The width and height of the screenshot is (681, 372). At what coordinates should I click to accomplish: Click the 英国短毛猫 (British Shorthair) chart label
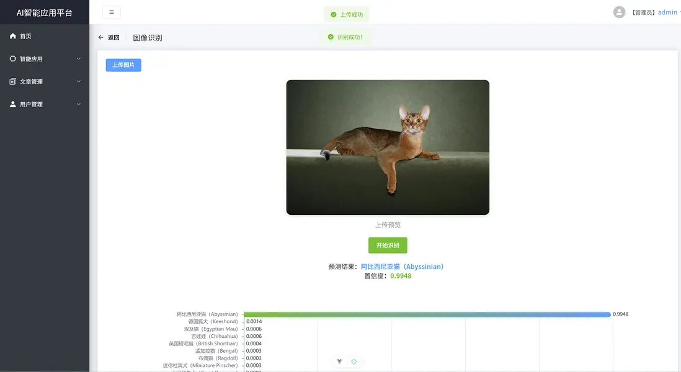203,344
